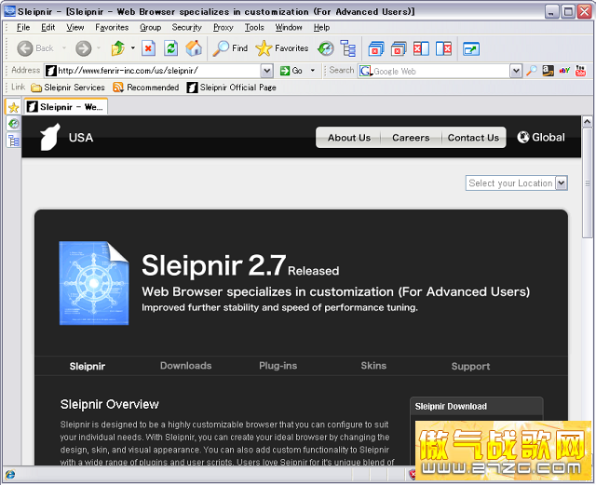
Task: Click the red Stop loading icon
Action: [148, 48]
